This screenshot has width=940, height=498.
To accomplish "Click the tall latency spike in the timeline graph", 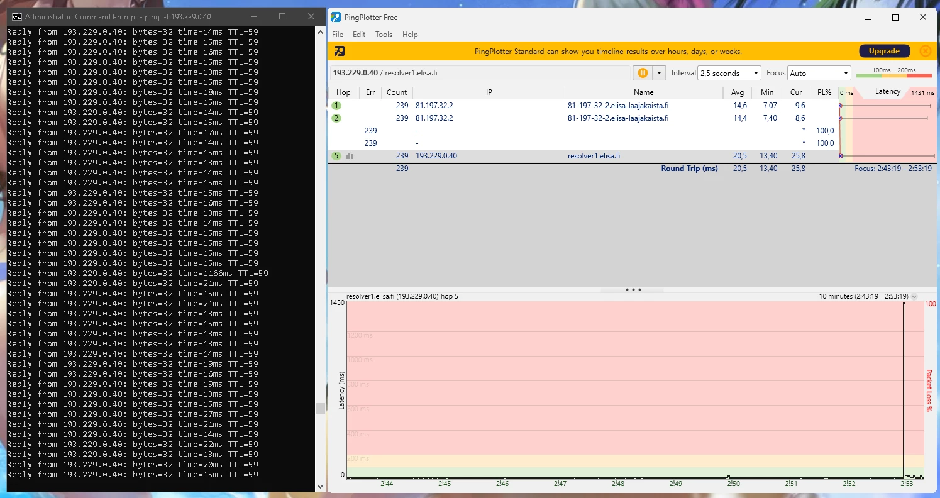I will click(x=905, y=390).
